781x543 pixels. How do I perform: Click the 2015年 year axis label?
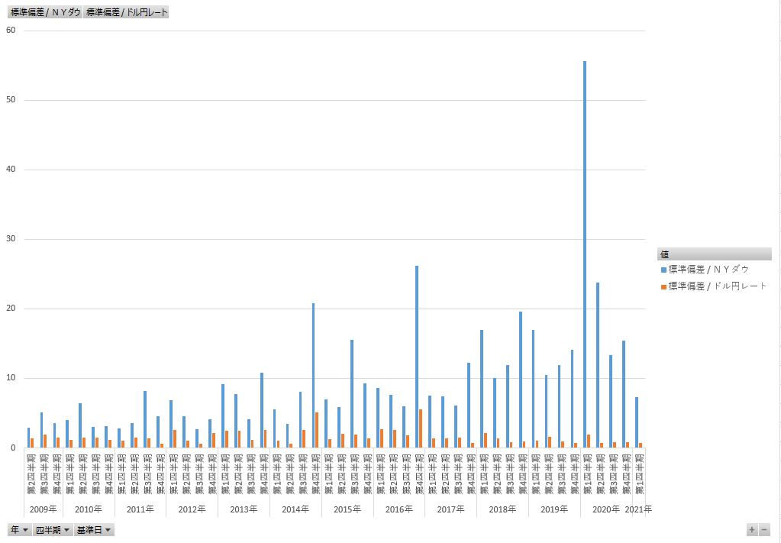(347, 509)
